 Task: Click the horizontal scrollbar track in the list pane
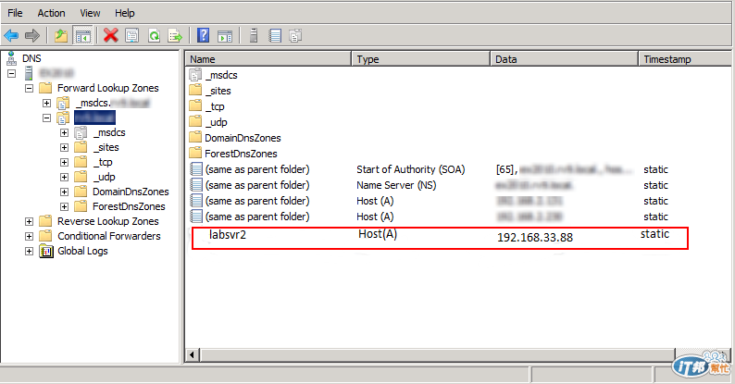click(x=438, y=355)
